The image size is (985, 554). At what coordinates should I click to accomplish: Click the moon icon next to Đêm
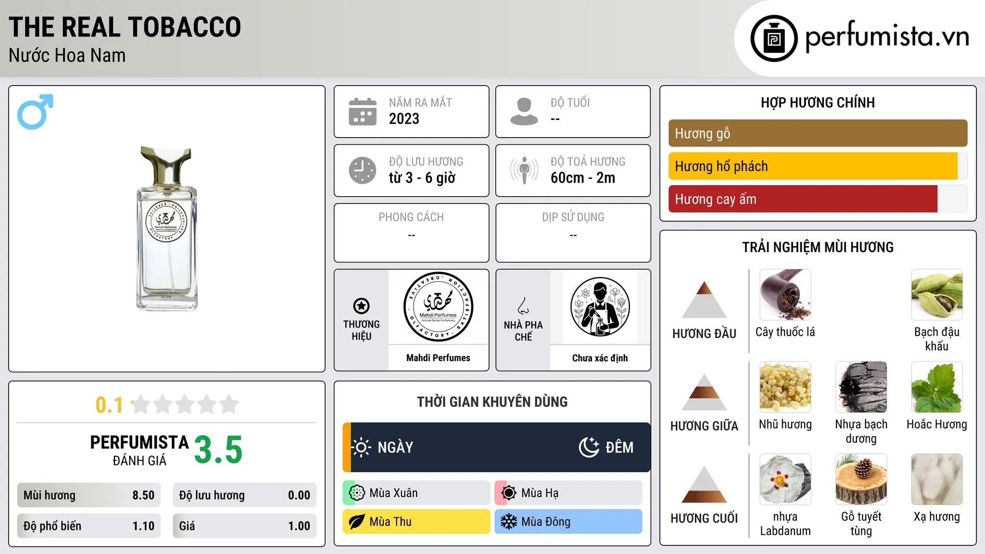tap(589, 447)
